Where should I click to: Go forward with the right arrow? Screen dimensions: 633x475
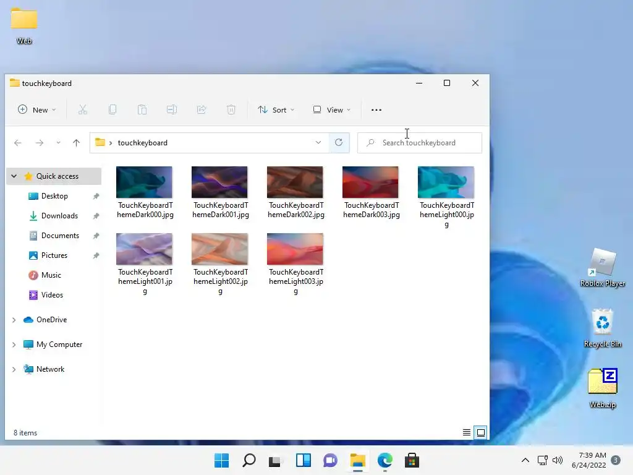(39, 143)
